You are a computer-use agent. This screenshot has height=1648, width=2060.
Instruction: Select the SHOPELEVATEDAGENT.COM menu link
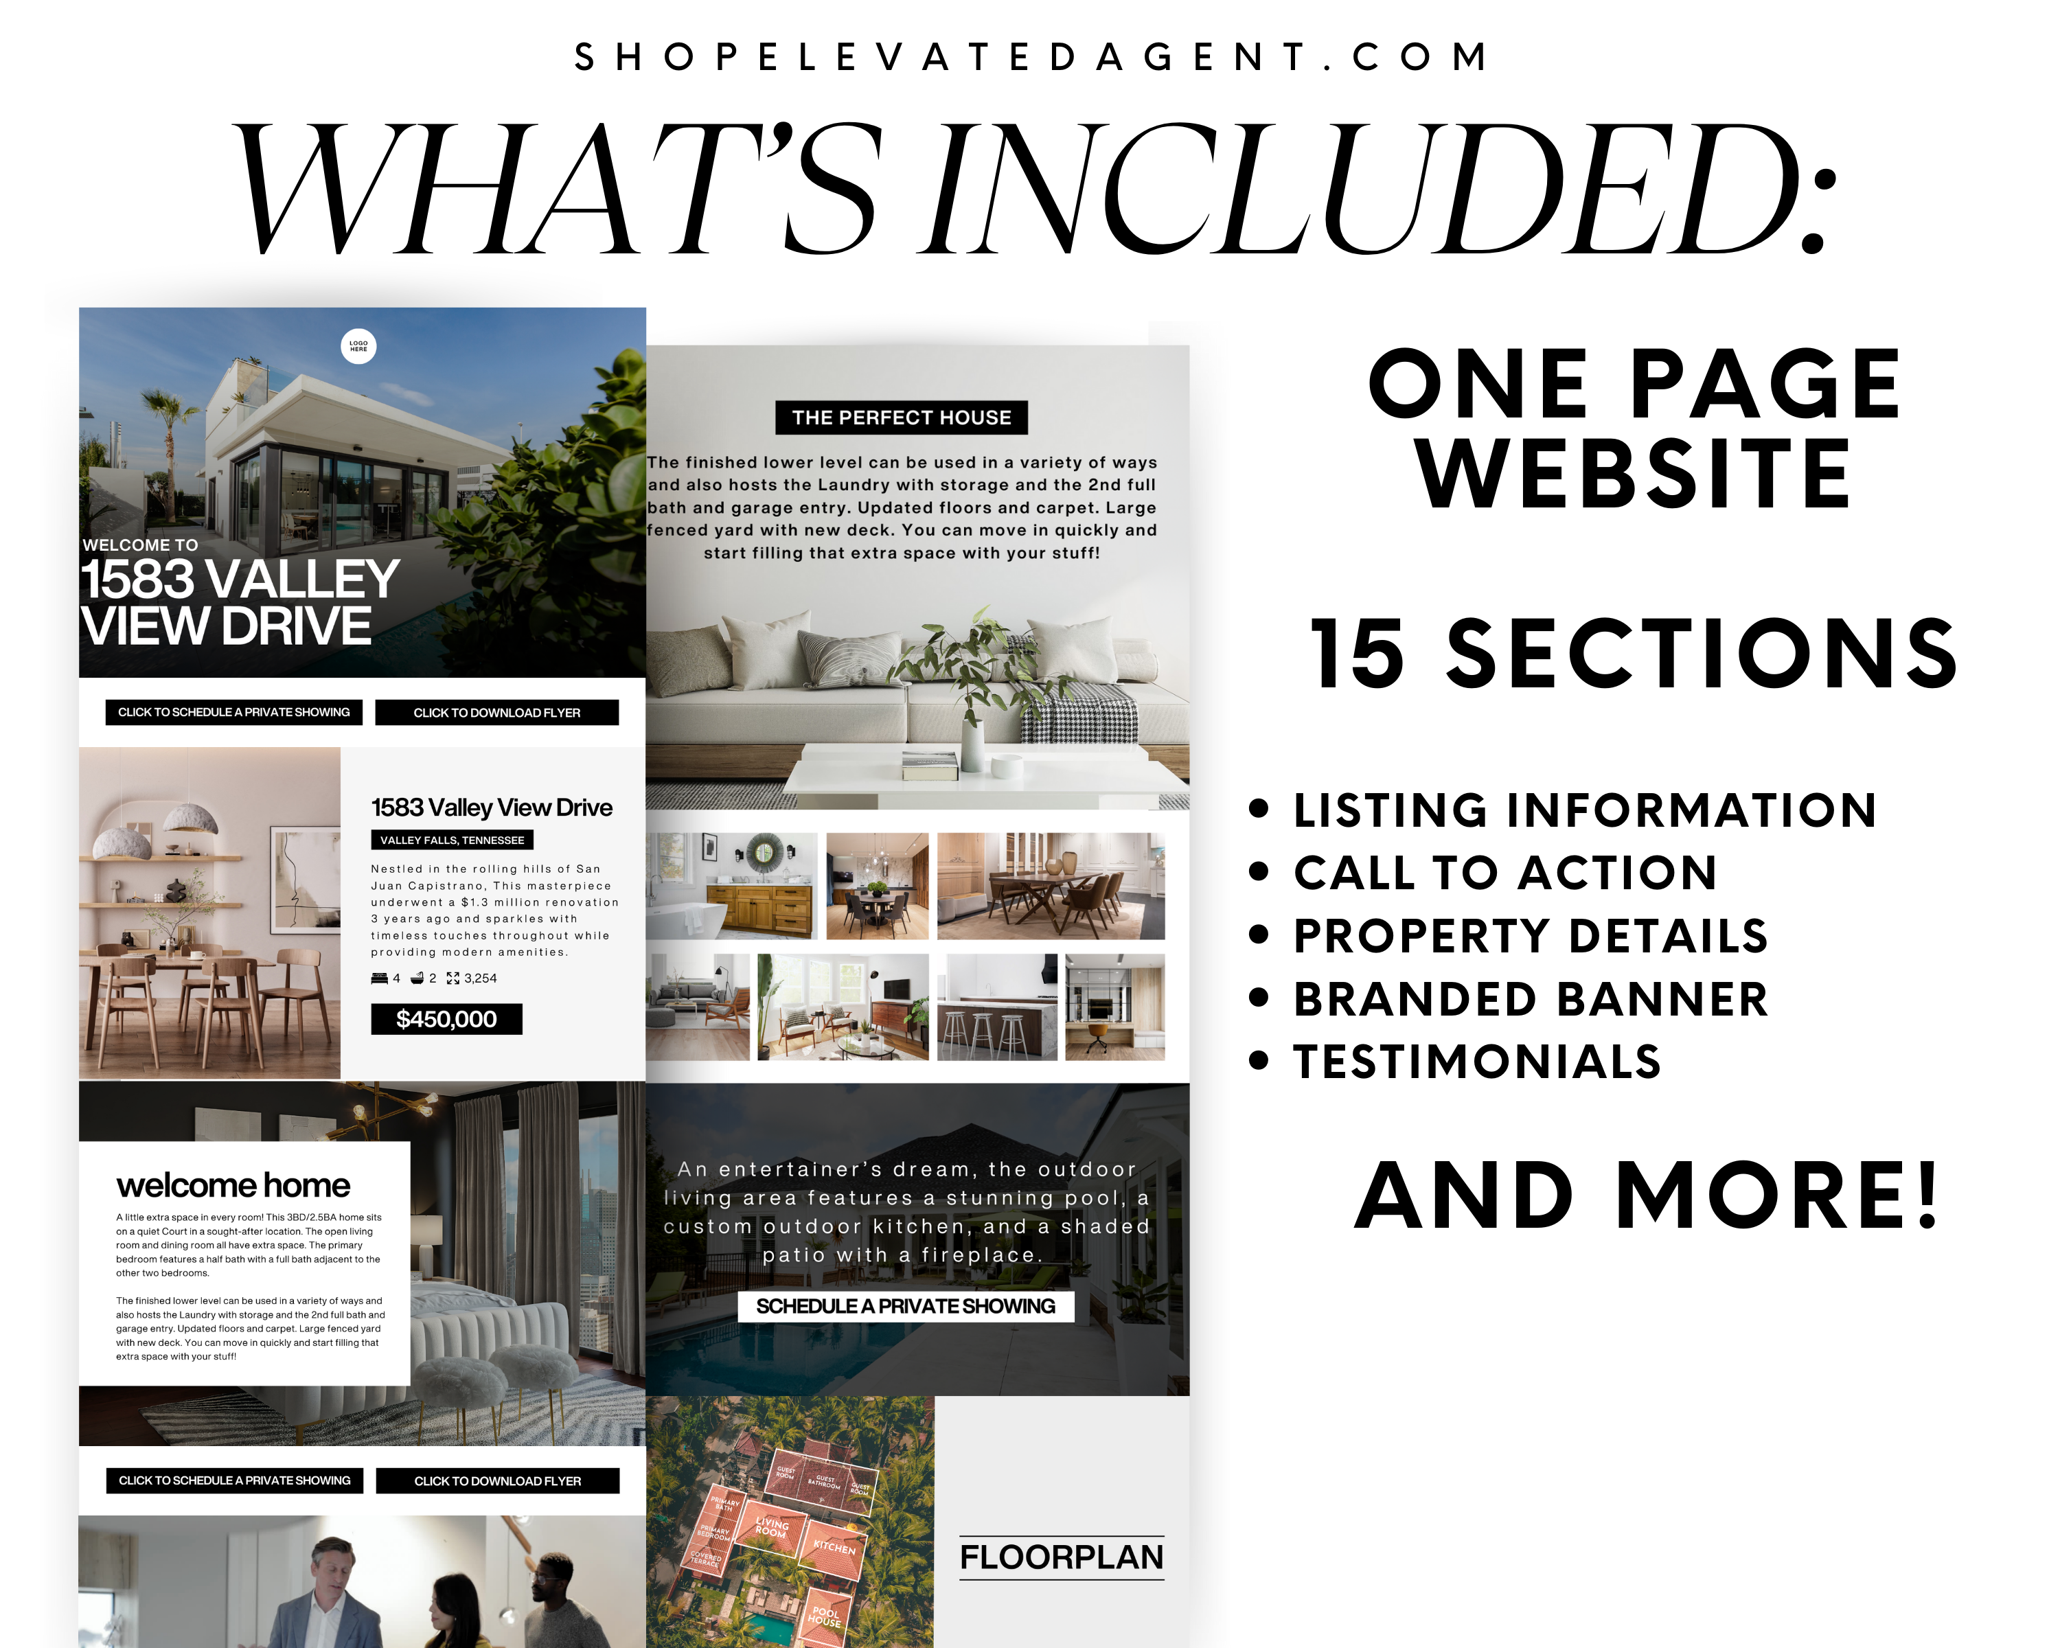1029,37
